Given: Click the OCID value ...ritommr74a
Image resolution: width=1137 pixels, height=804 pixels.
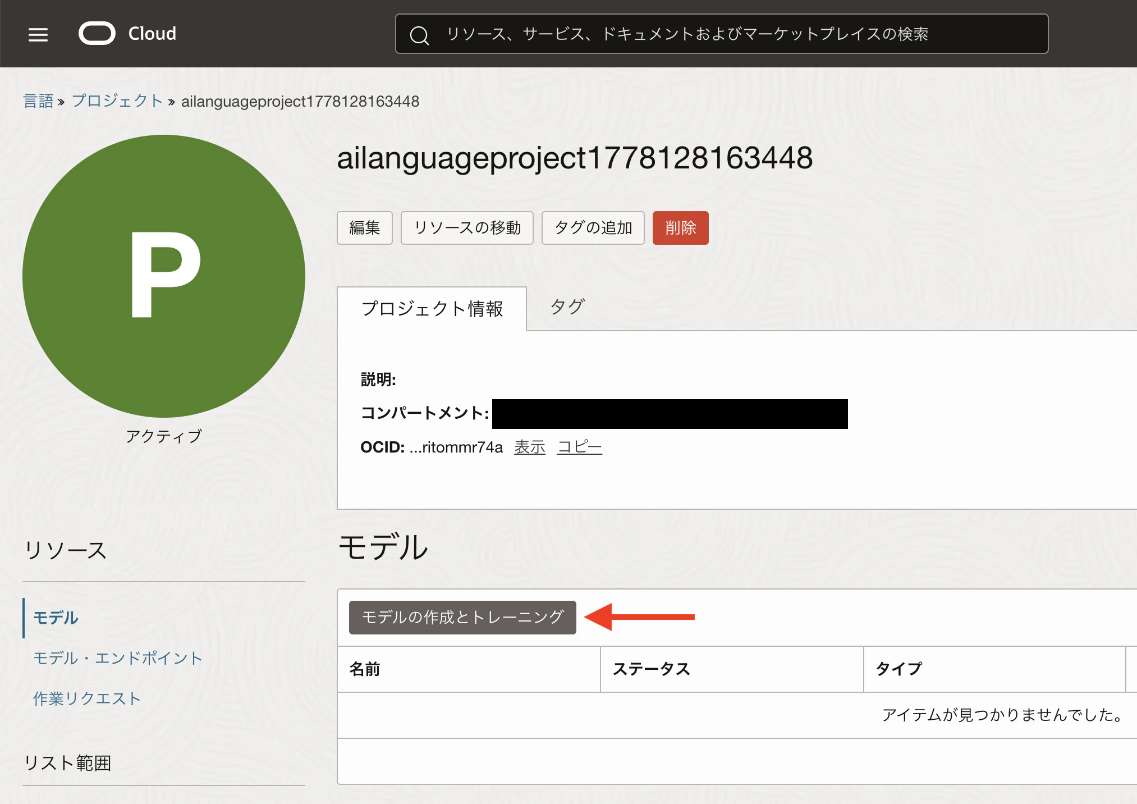Looking at the screenshot, I should pyautogui.click(x=456, y=447).
